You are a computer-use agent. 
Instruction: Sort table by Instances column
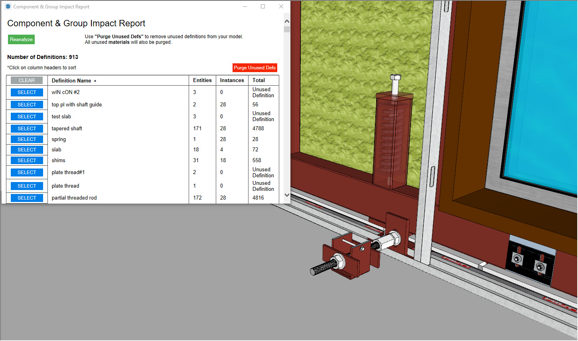click(232, 80)
